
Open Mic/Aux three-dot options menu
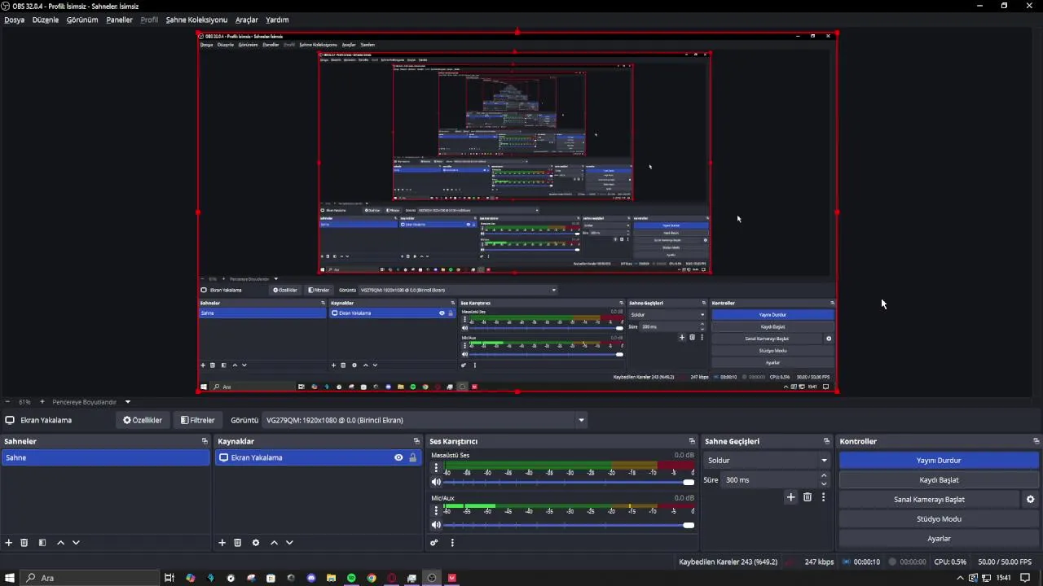coord(436,510)
